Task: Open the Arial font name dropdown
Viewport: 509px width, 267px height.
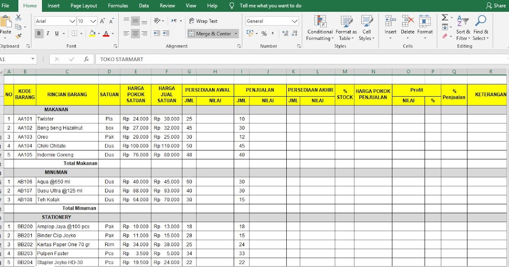Action: point(72,21)
